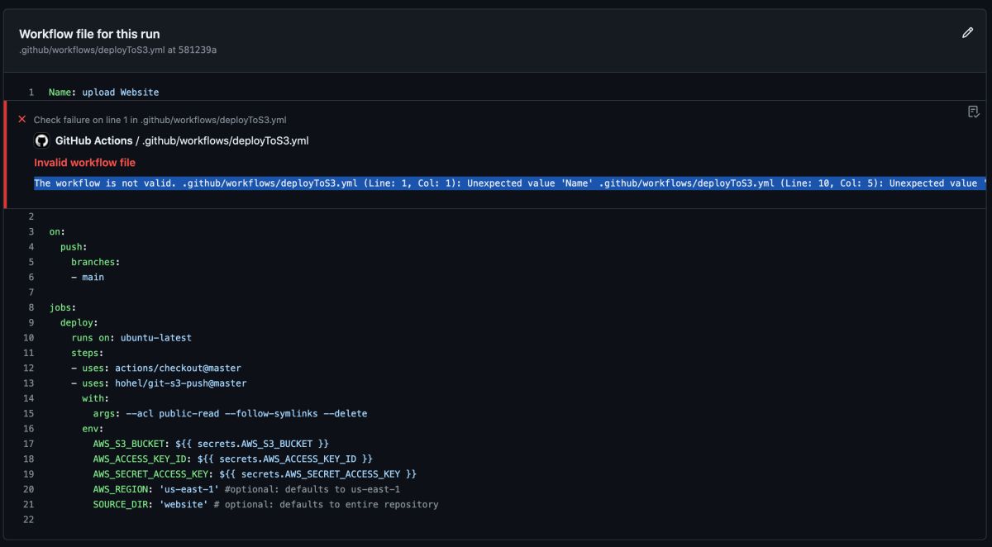Click the 'deploy:' code line
Image resolution: width=992 pixels, height=547 pixels.
79,322
